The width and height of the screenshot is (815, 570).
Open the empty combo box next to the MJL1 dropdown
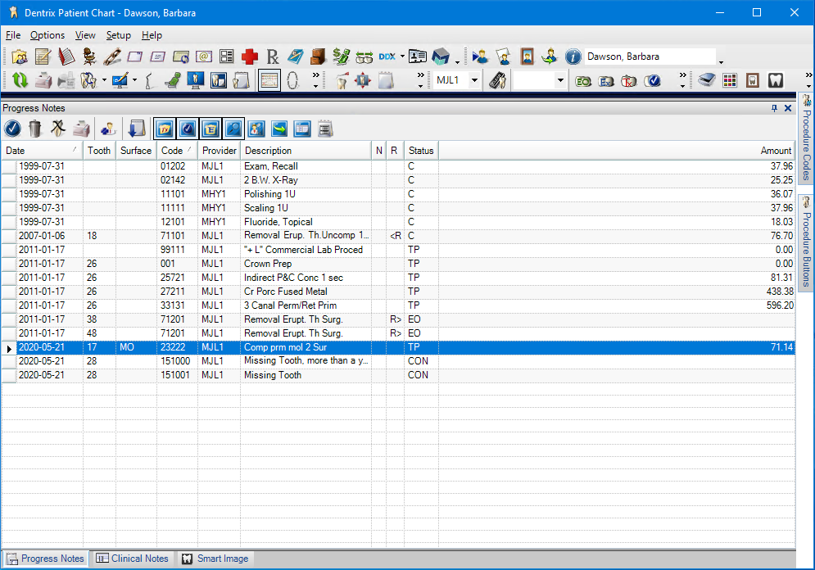tap(560, 80)
